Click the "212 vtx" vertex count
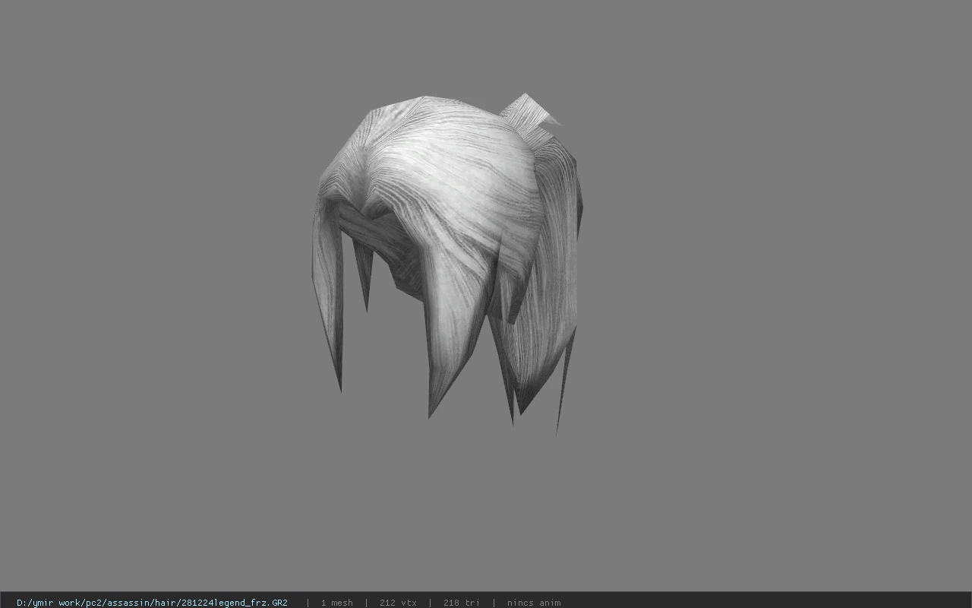This screenshot has height=608, width=972. pos(398,603)
